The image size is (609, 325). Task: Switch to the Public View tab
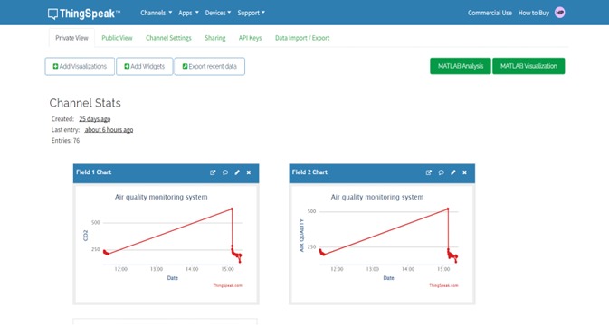[117, 38]
